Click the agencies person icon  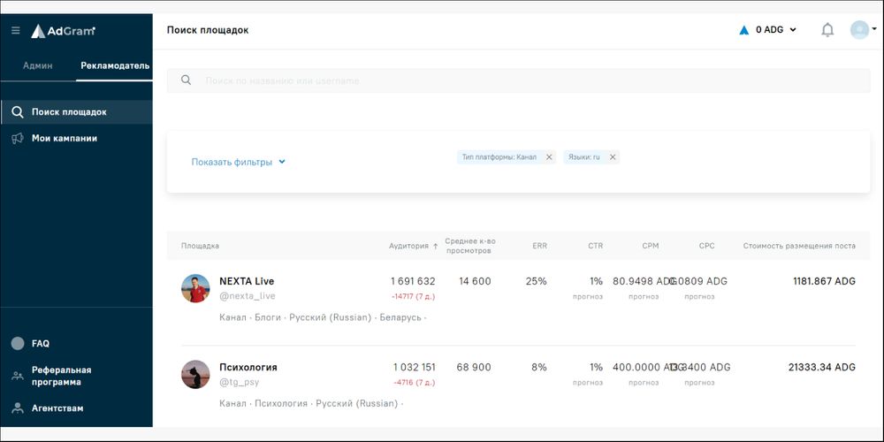pyautogui.click(x=18, y=408)
